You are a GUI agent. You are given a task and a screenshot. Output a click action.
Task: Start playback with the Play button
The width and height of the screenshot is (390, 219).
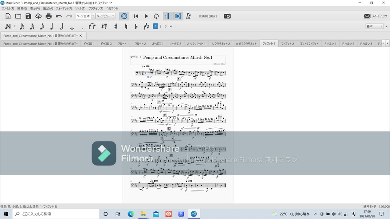coord(146,16)
